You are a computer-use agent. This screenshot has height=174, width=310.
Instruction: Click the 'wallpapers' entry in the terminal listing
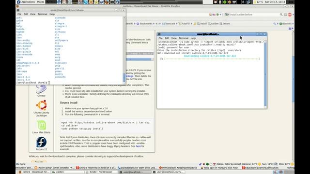62,40
